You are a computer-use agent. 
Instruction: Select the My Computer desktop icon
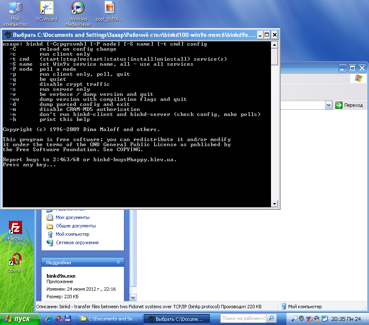pos(15,14)
